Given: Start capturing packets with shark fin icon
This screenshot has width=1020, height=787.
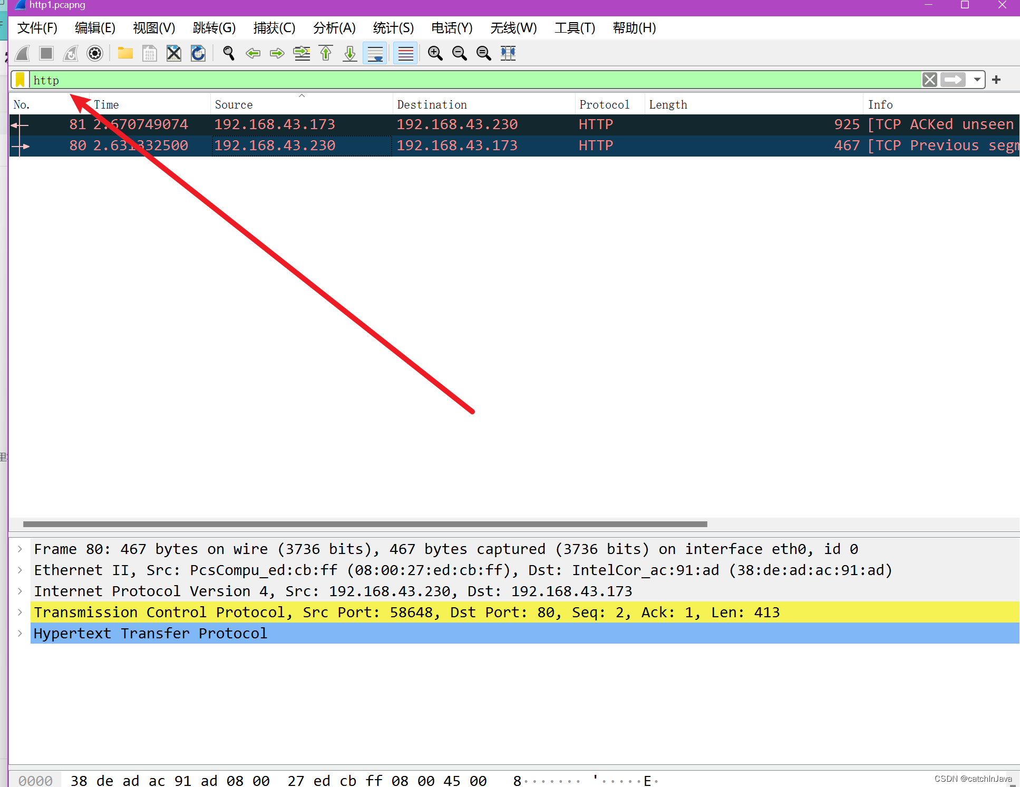Looking at the screenshot, I should click(x=23, y=53).
